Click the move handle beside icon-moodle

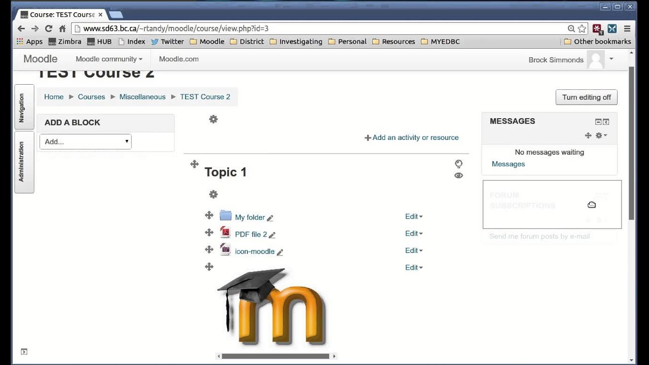pyautogui.click(x=209, y=249)
